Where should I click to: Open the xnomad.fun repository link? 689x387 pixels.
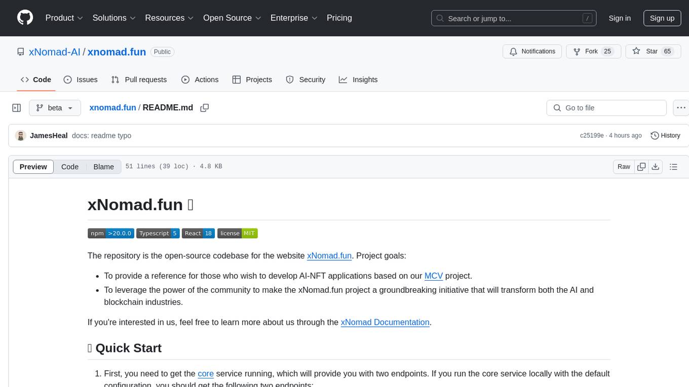(117, 52)
